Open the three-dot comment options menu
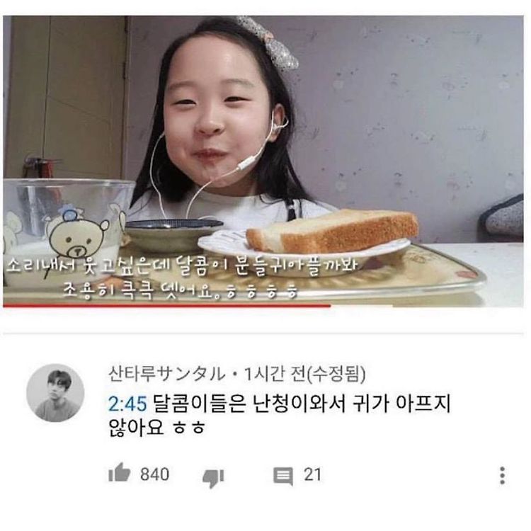This screenshot has width=531, height=531. [502, 476]
